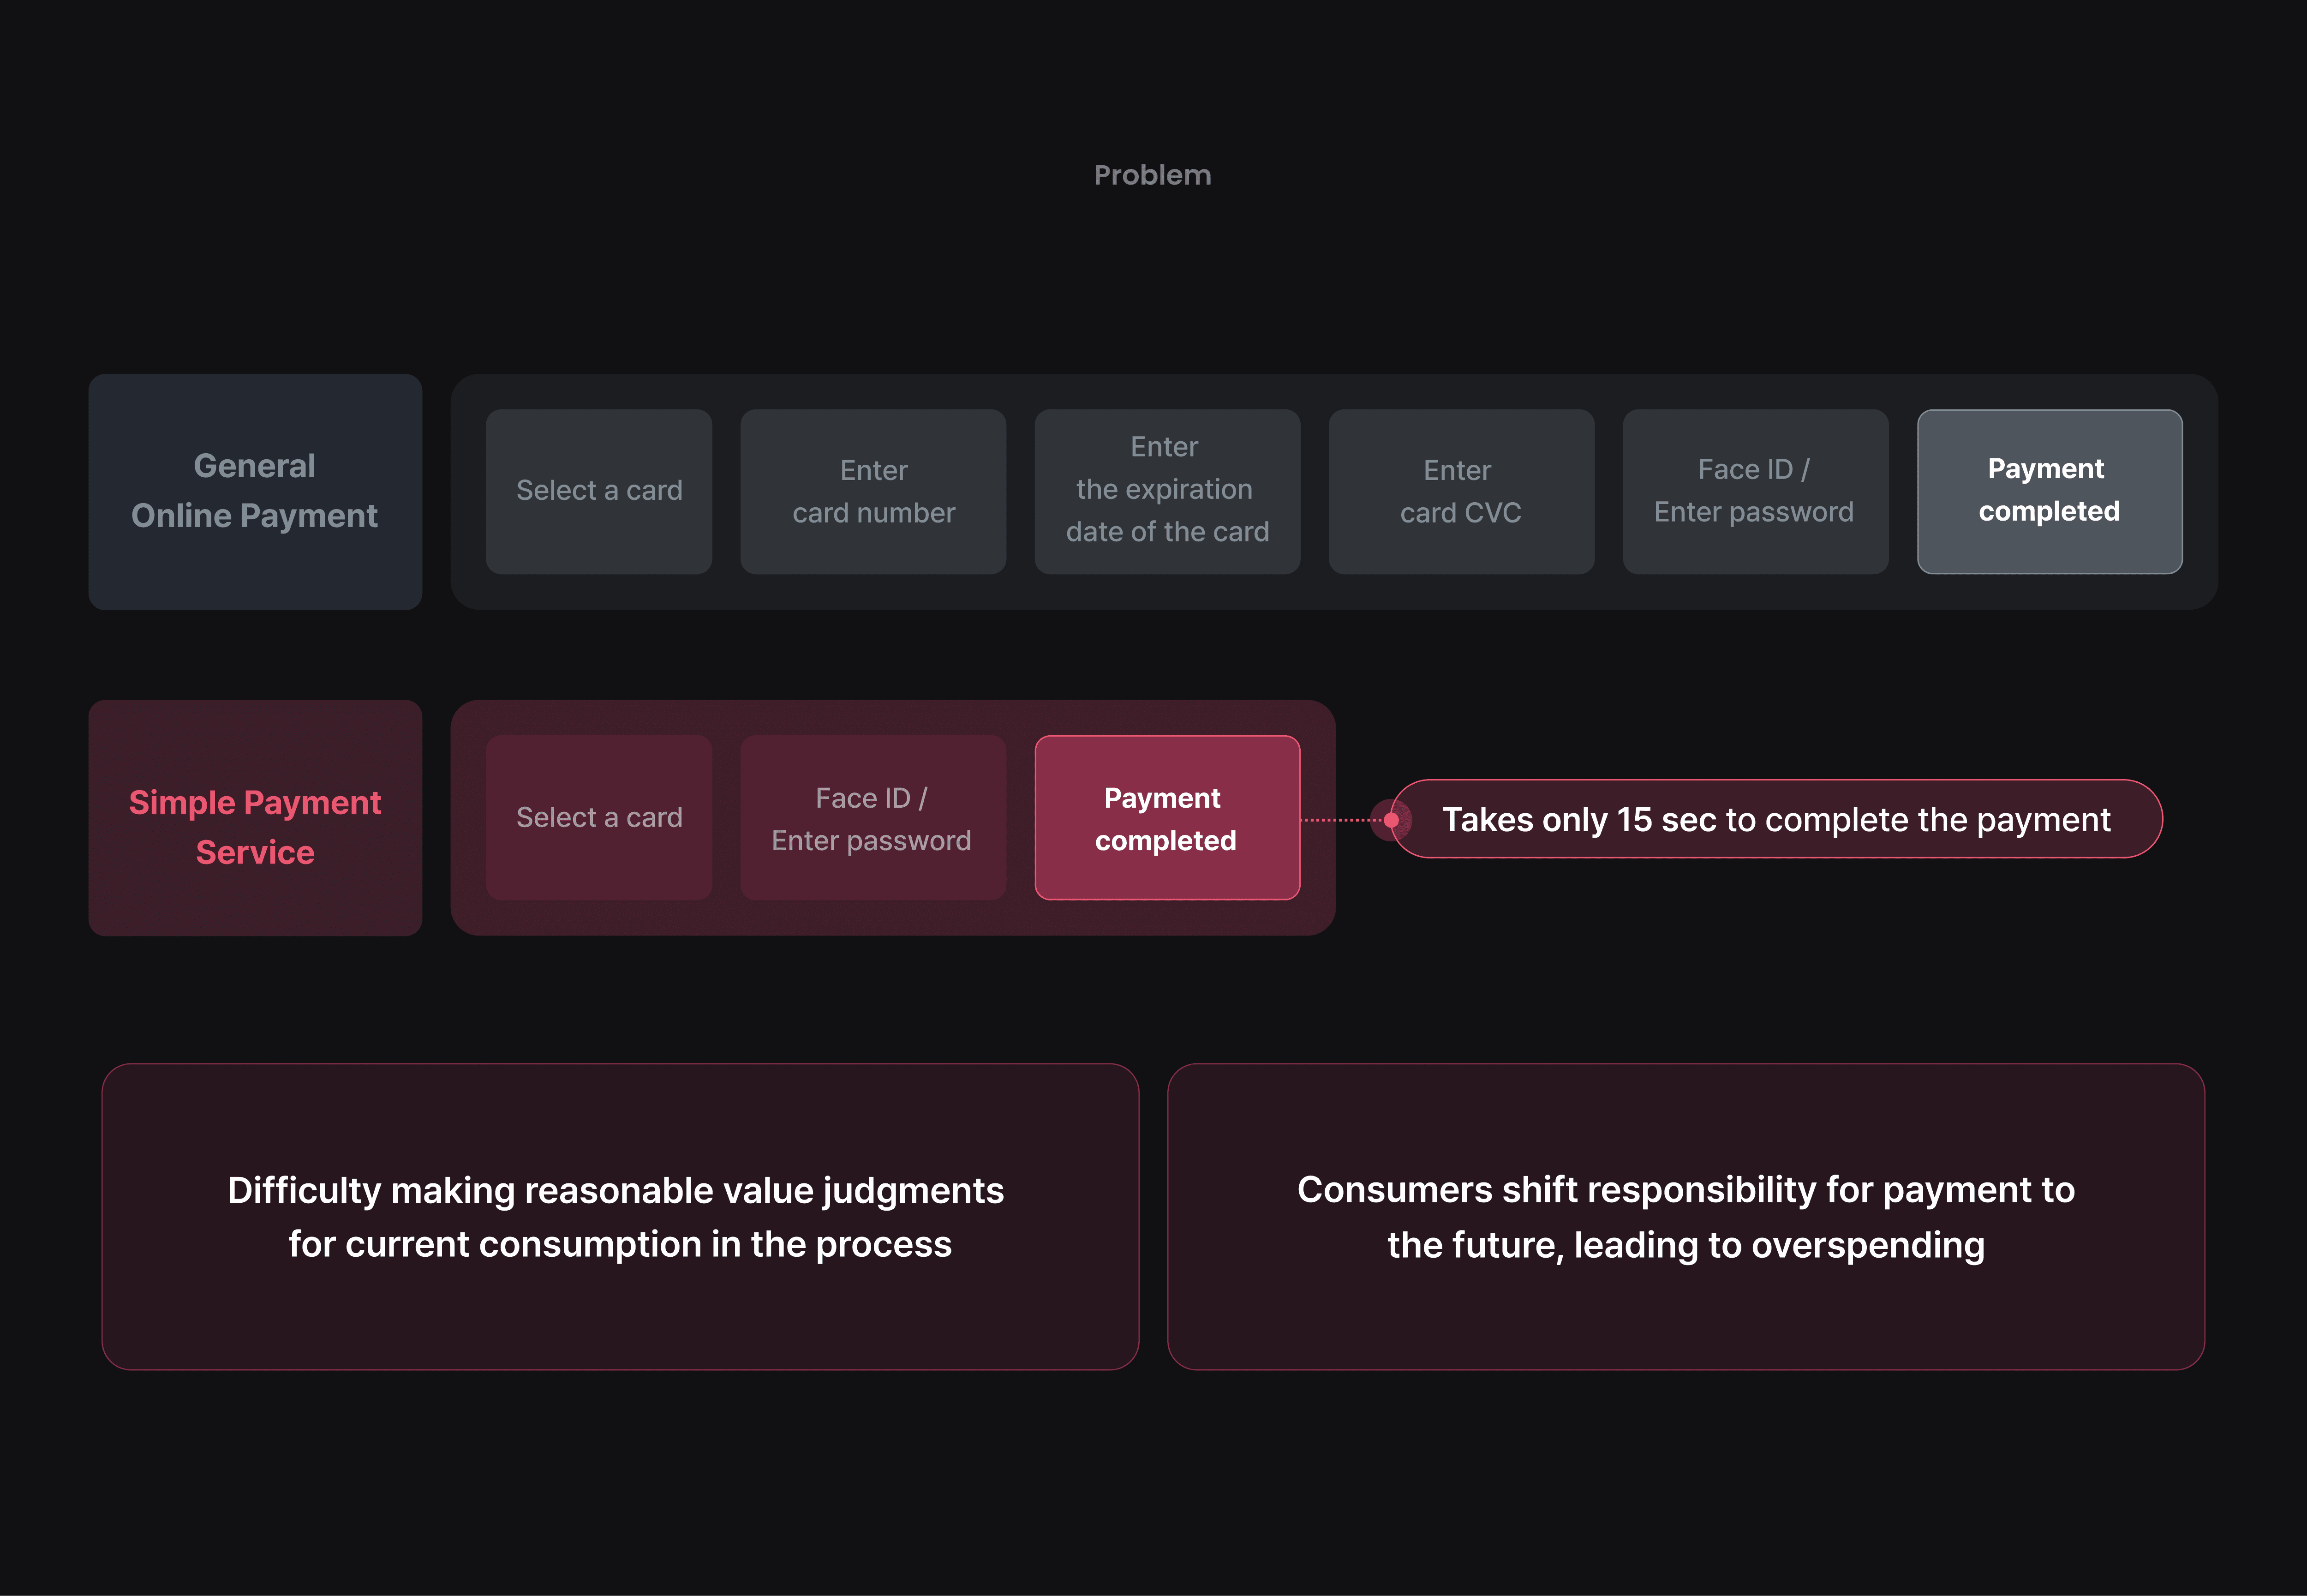Viewport: 2307px width, 1596px height.
Task: Select the 'Enter the expiration date' step
Action: coord(1166,491)
